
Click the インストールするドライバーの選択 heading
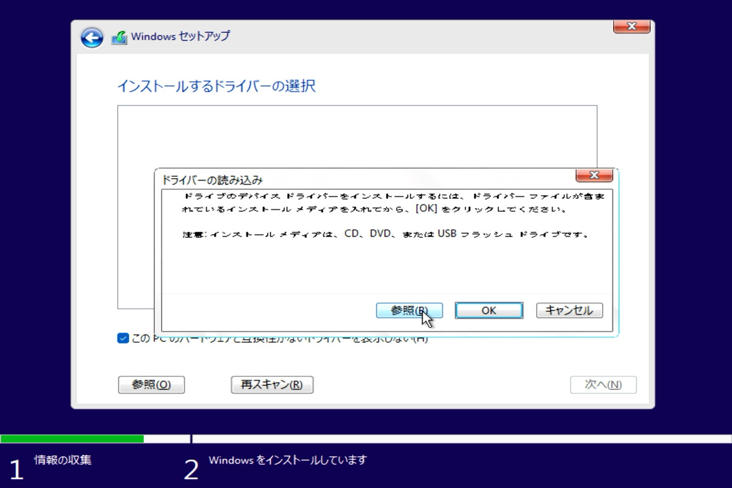tap(217, 86)
